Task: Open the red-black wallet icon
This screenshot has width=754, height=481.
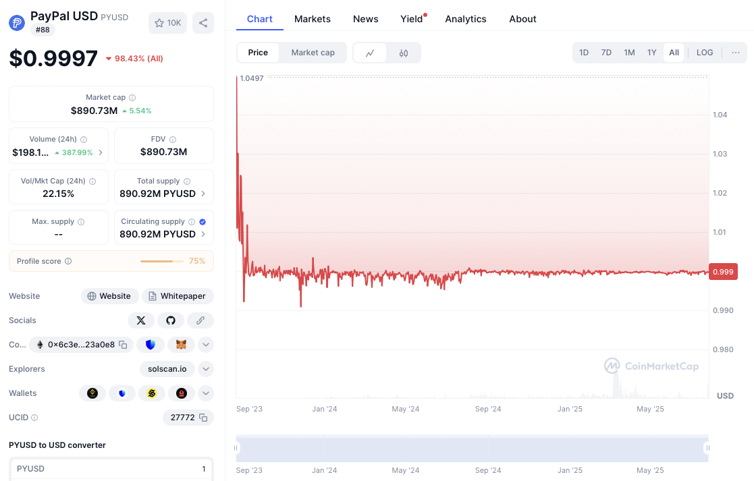Action: pyautogui.click(x=182, y=393)
